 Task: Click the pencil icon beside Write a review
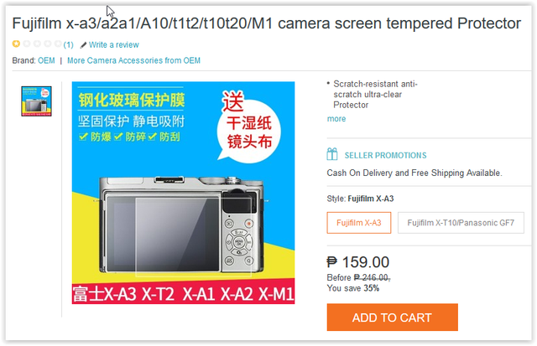pos(83,44)
